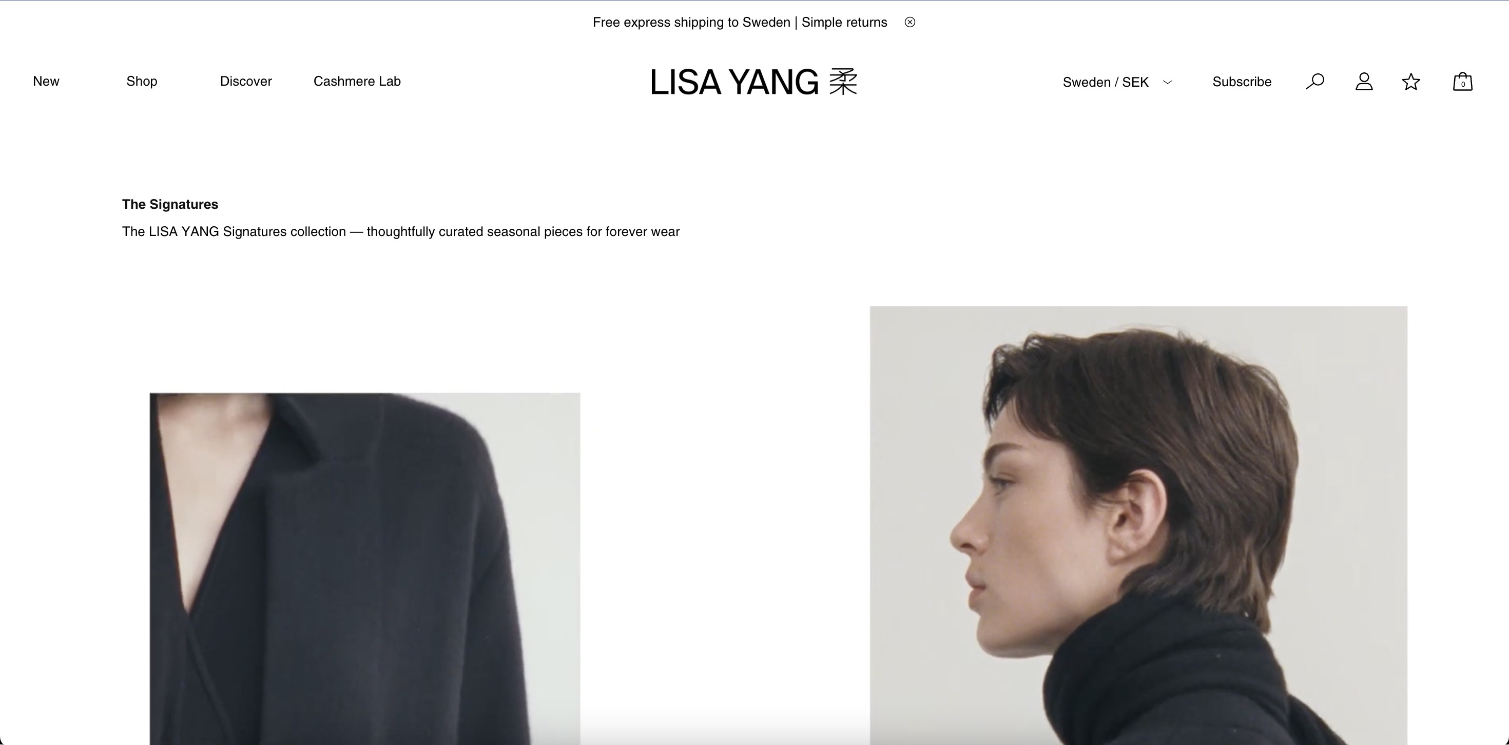Viewport: 1509px width, 745px height.
Task: Open the search magnifier icon
Action: (x=1315, y=82)
